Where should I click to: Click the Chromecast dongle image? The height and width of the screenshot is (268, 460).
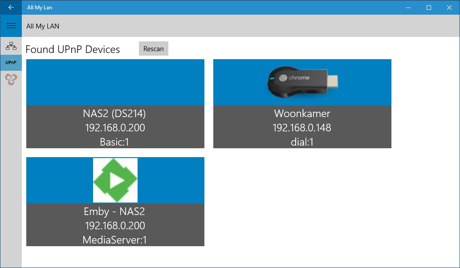302,82
